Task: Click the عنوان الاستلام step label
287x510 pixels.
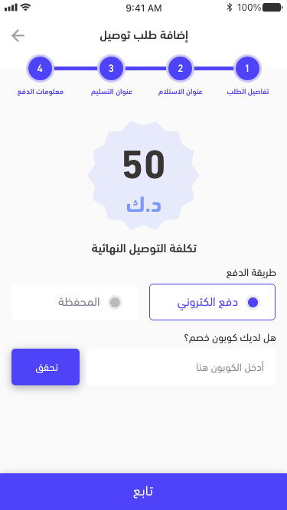Action: point(181,92)
